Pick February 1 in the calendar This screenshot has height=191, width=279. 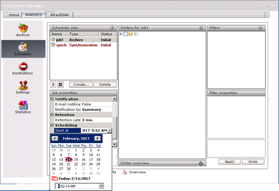tap(76, 150)
